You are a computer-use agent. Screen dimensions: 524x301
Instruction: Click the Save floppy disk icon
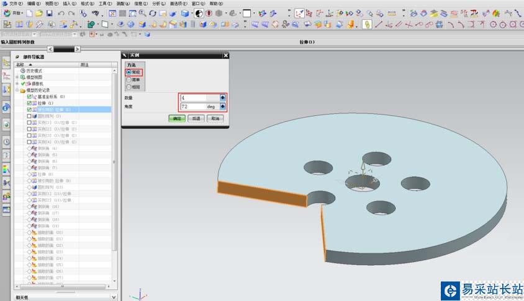(x=50, y=14)
